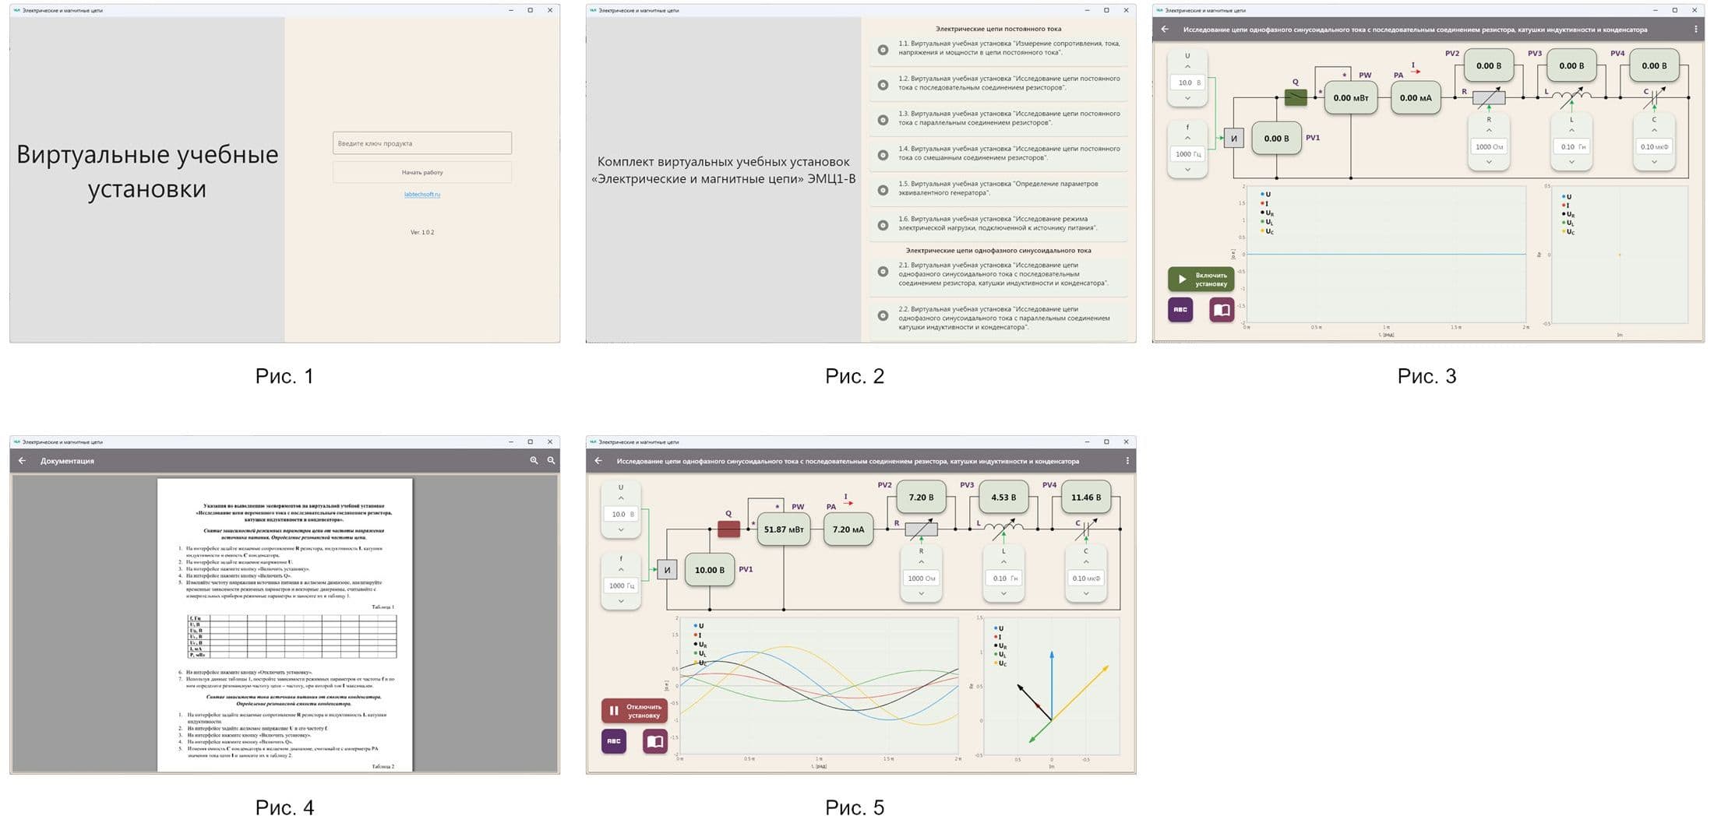
Task: Click zoom-in magnifier in Рис. 4 toolbar
Action: click(x=534, y=461)
